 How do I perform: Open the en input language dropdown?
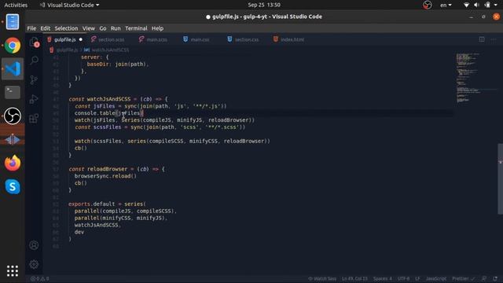pos(446,6)
